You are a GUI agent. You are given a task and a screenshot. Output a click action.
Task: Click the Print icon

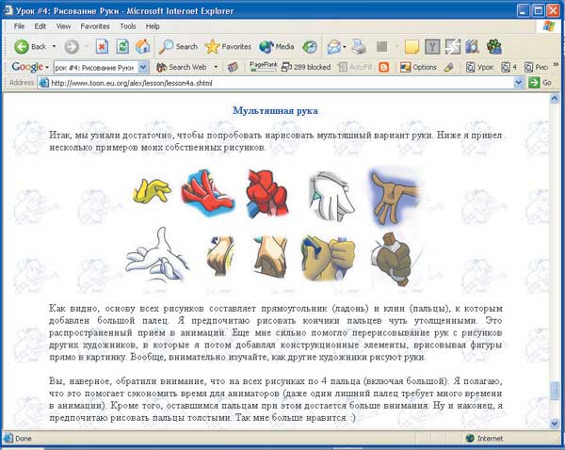tap(359, 47)
